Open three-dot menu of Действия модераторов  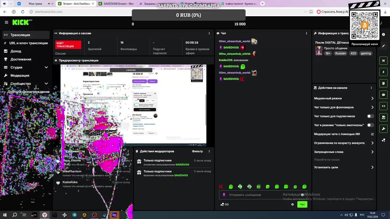[x=209, y=151]
